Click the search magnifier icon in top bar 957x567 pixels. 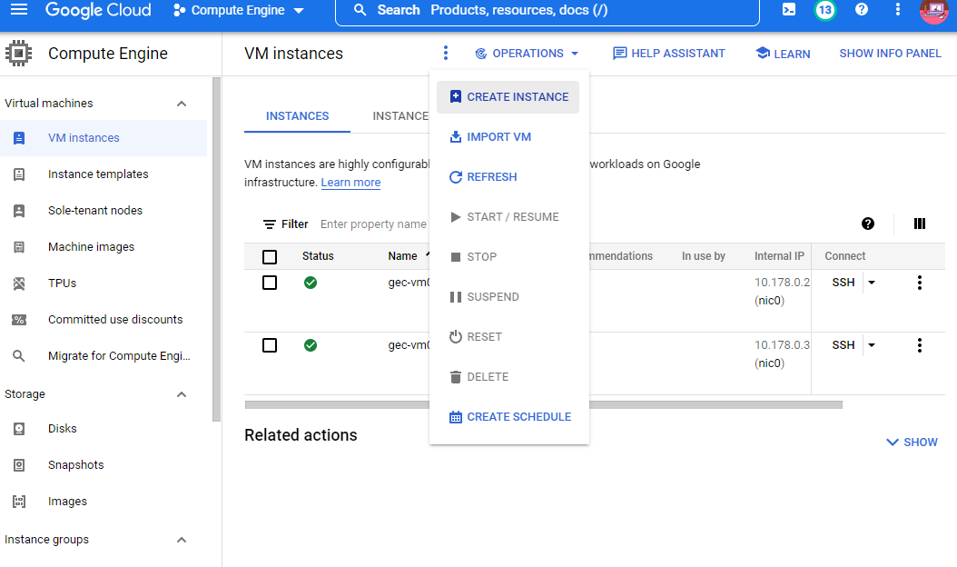[x=360, y=10]
